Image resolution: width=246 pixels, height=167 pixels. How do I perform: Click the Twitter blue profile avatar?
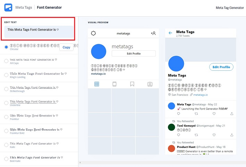[x=176, y=64]
